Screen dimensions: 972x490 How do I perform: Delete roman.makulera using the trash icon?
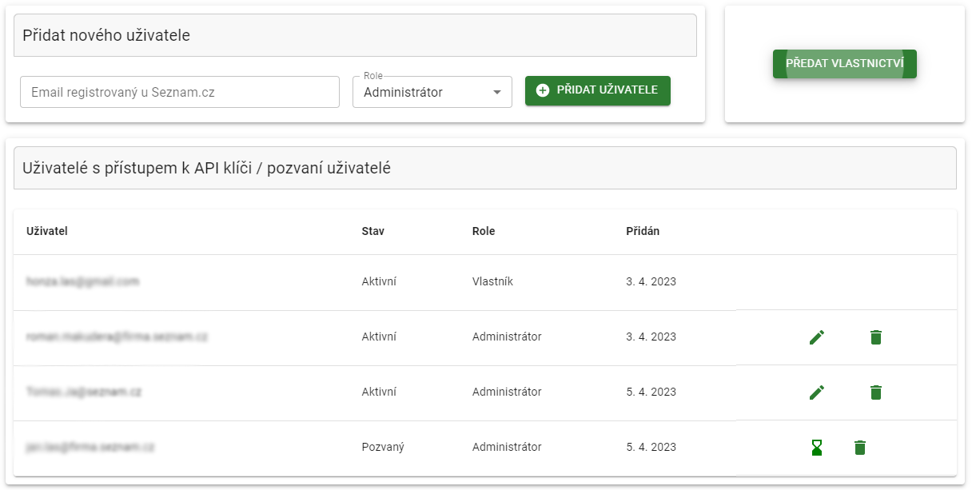point(875,337)
